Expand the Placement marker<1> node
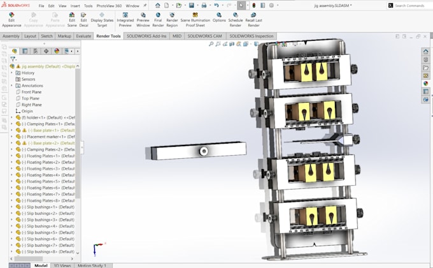Viewport: 433px width, 268px height. pos(11,137)
